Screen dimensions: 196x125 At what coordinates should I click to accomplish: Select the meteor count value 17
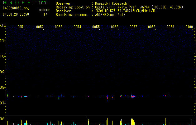click(x=45, y=14)
